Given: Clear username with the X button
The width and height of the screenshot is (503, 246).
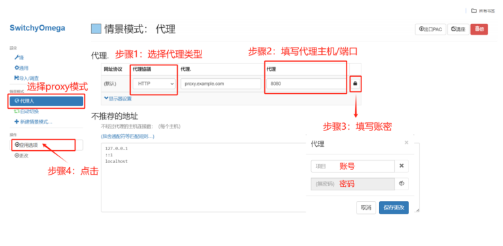Looking at the screenshot, I should click(x=402, y=166).
